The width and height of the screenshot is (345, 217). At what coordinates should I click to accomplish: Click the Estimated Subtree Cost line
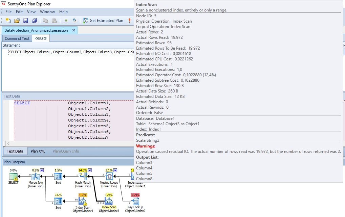168,80
